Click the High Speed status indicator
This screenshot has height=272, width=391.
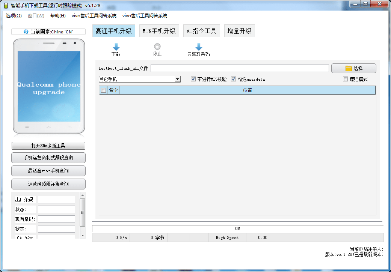point(227,237)
